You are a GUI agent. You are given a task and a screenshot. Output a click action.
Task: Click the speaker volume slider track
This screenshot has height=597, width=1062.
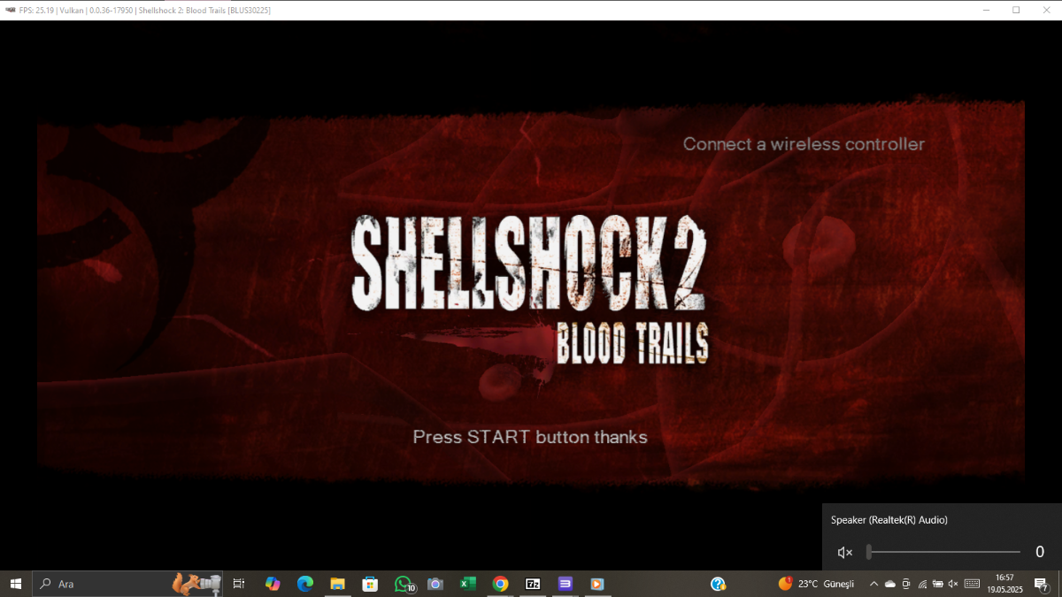coord(943,552)
